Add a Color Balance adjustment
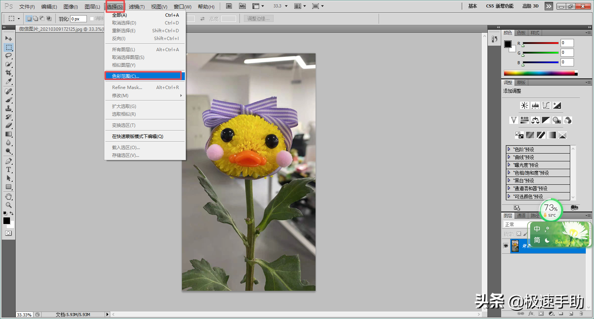The width and height of the screenshot is (594, 319). (x=535, y=120)
